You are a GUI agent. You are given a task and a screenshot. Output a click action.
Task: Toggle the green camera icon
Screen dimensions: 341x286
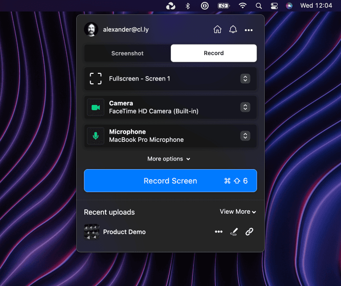point(96,107)
